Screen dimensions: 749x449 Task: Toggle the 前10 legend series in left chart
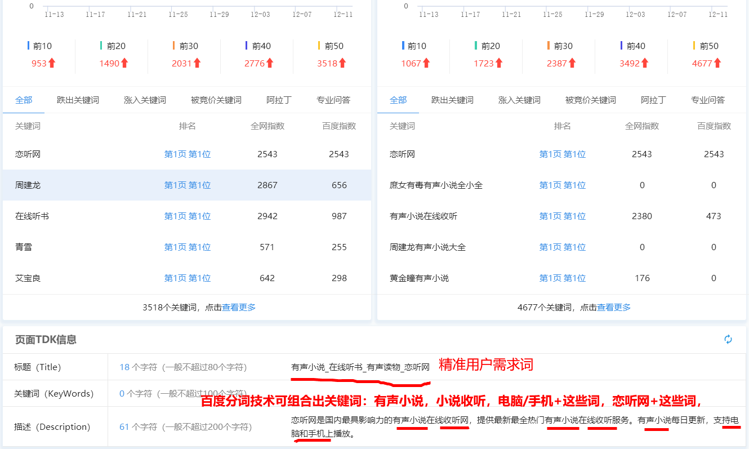click(39, 46)
